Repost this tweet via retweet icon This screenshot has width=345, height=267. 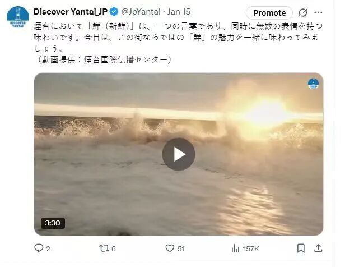pyautogui.click(x=104, y=248)
